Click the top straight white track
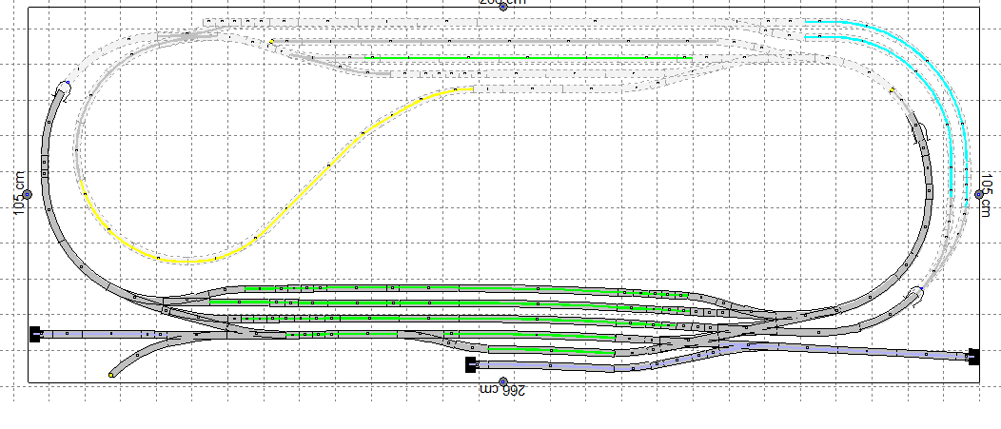 click(x=504, y=21)
